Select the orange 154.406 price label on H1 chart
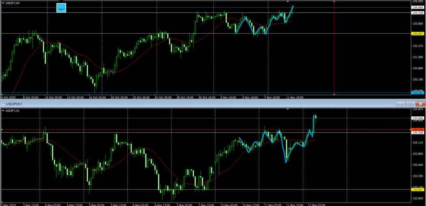The height and width of the screenshot is (206, 426). point(418,130)
